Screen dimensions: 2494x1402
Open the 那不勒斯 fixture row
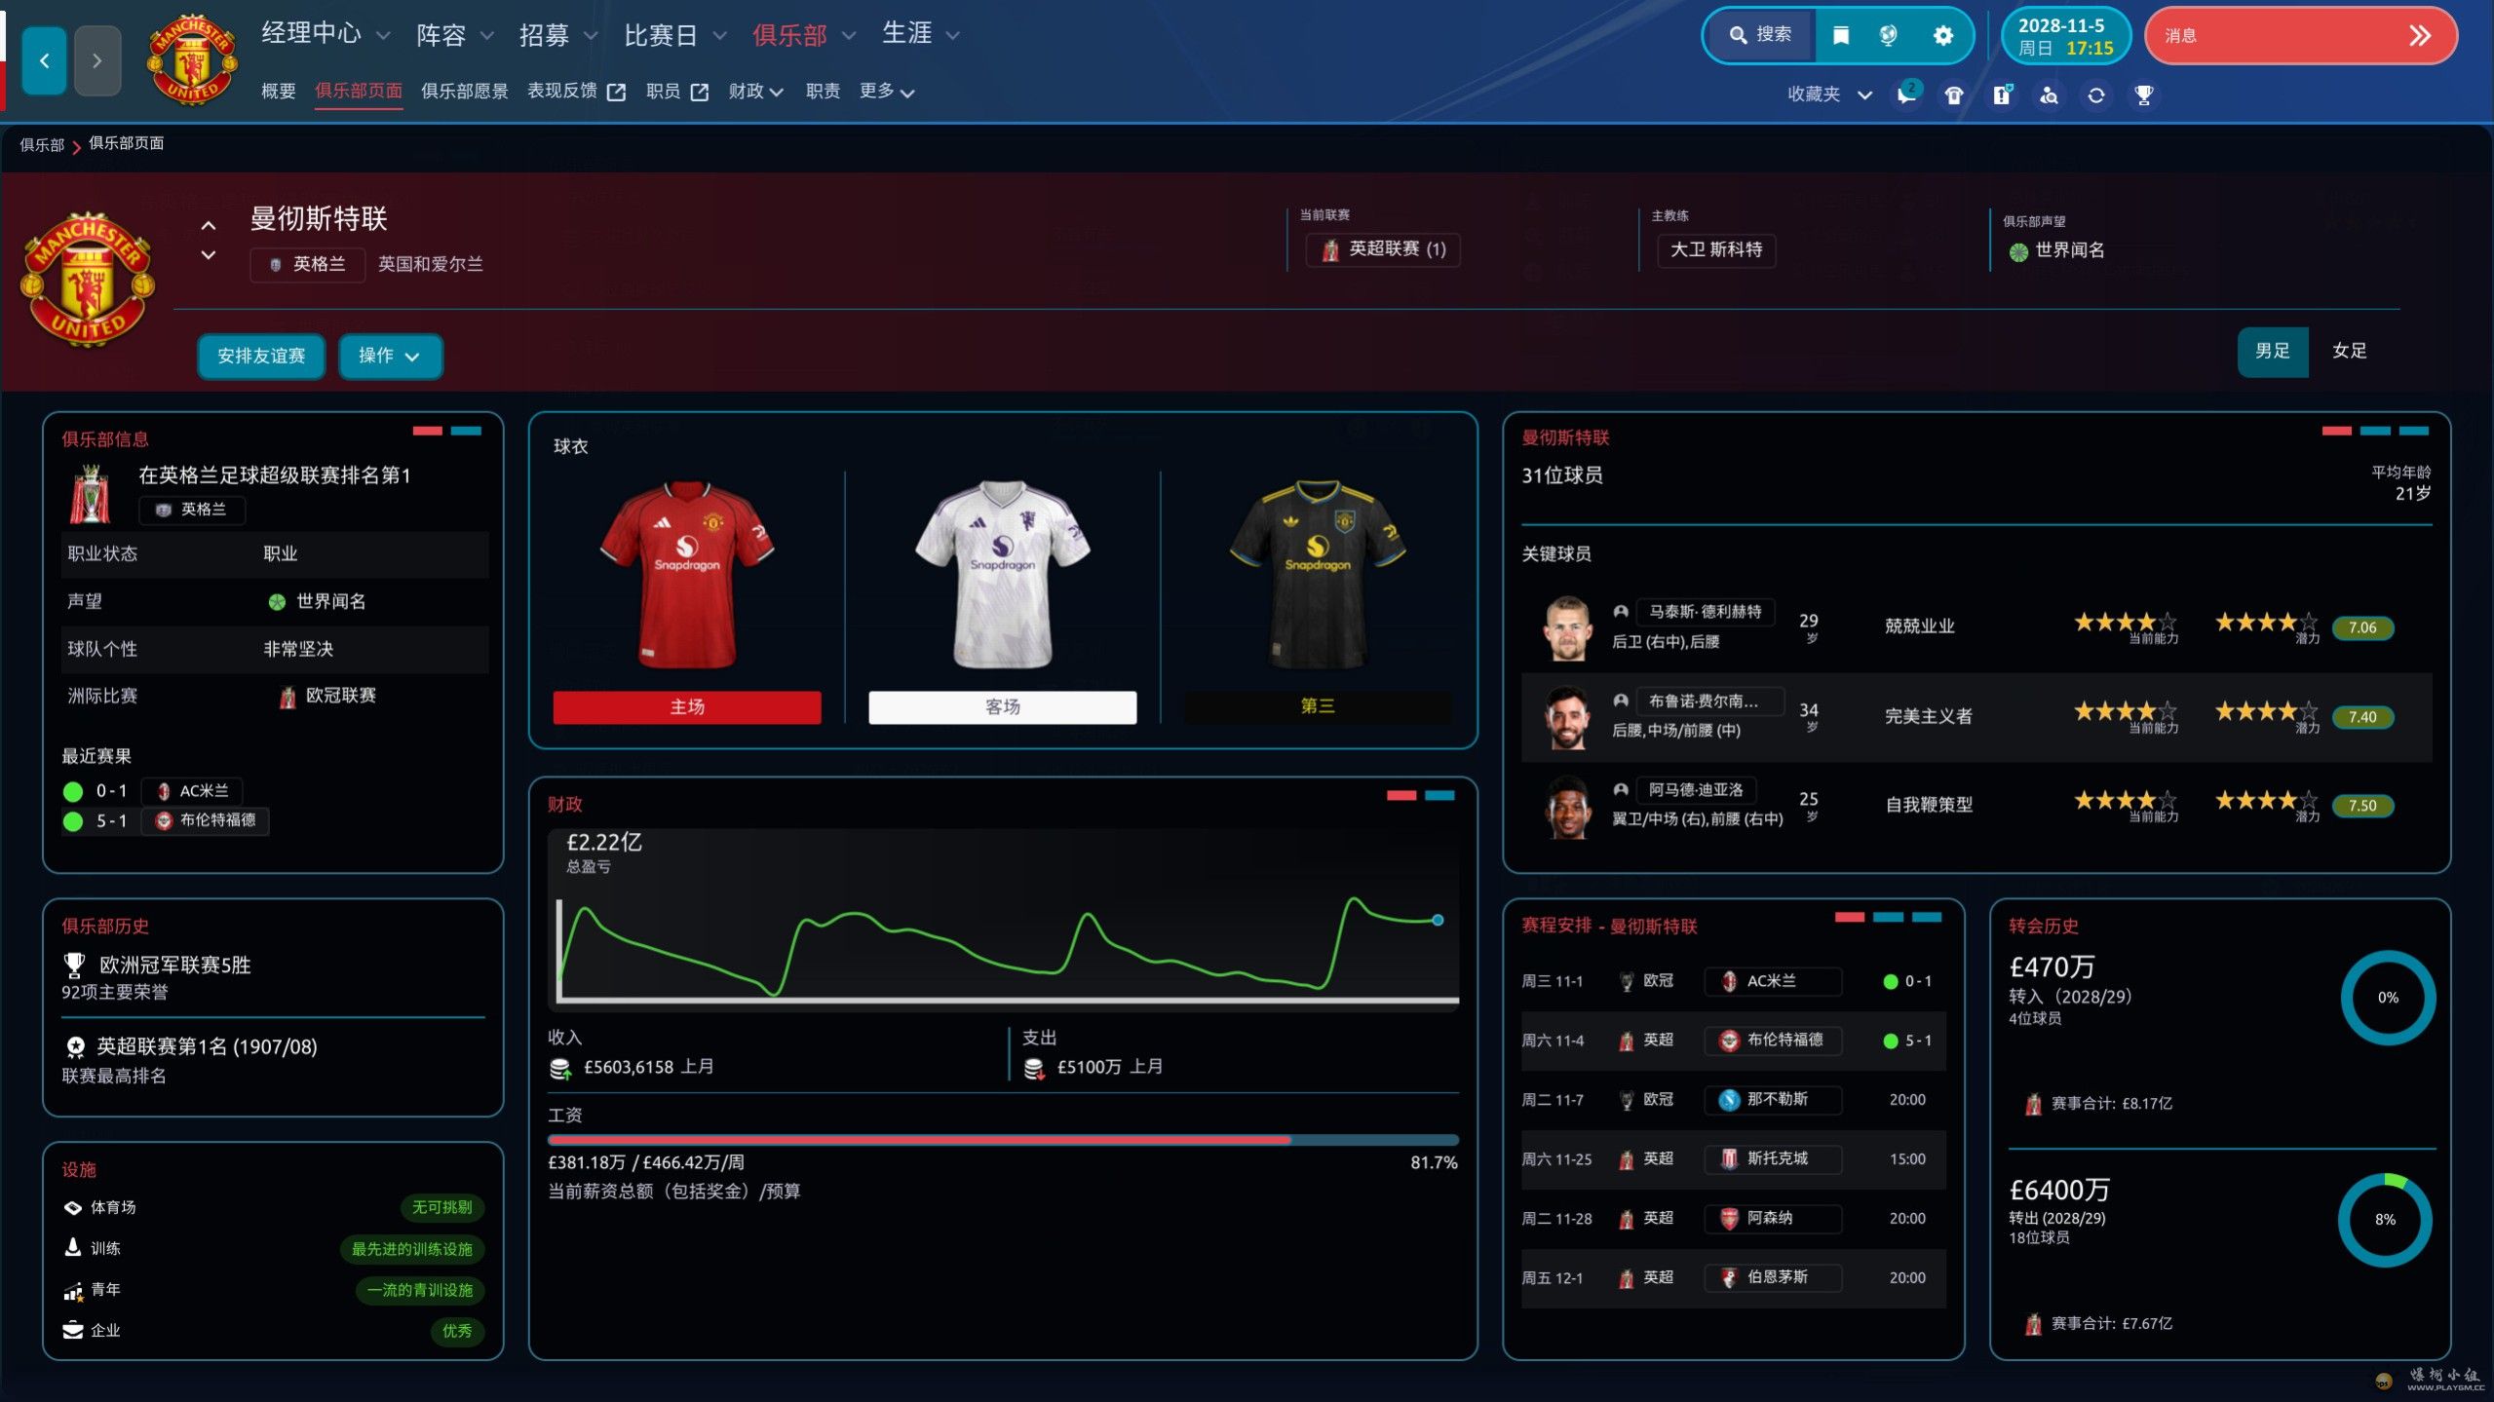[x=1733, y=1100]
